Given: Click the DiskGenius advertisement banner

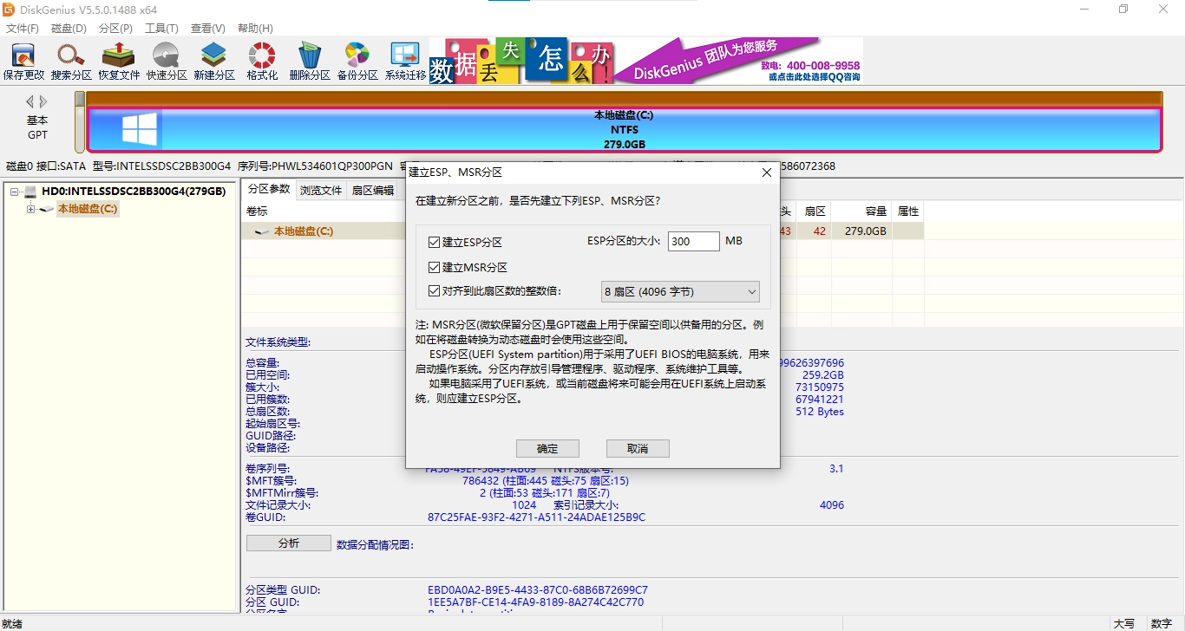Looking at the screenshot, I should (645, 61).
